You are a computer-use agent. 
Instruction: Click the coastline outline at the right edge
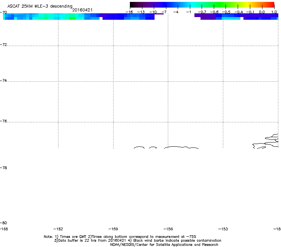pyautogui.click(x=265, y=141)
